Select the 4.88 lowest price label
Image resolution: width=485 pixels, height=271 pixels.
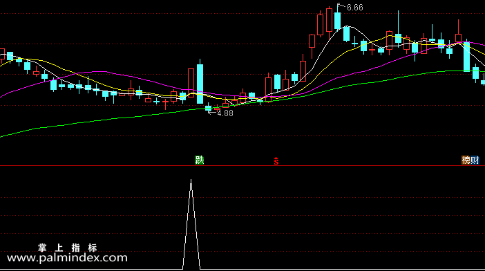point(225,113)
